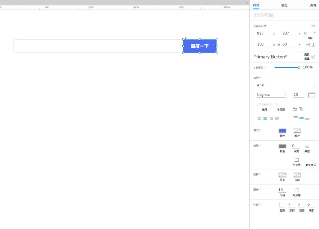Click the Primary Button* style name
This screenshot has height=229, width=319.
(270, 57)
